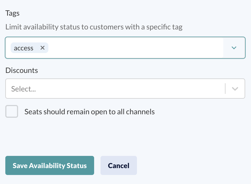Click the teal Save Availability Status button
This screenshot has width=251, height=184.
(x=50, y=165)
